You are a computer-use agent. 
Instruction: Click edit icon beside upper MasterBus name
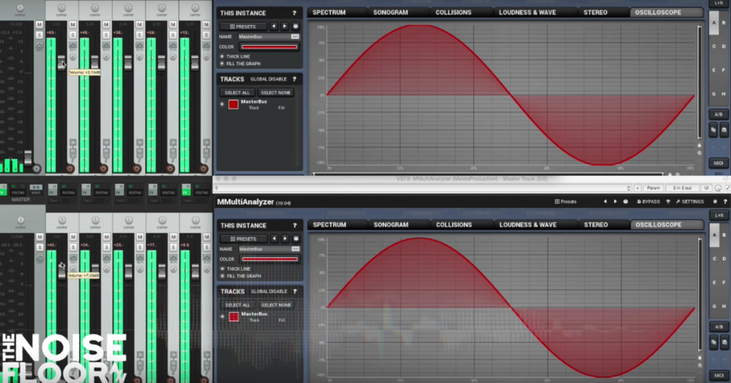pos(295,36)
